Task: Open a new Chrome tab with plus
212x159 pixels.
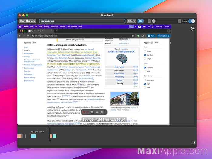Action: [56, 31]
